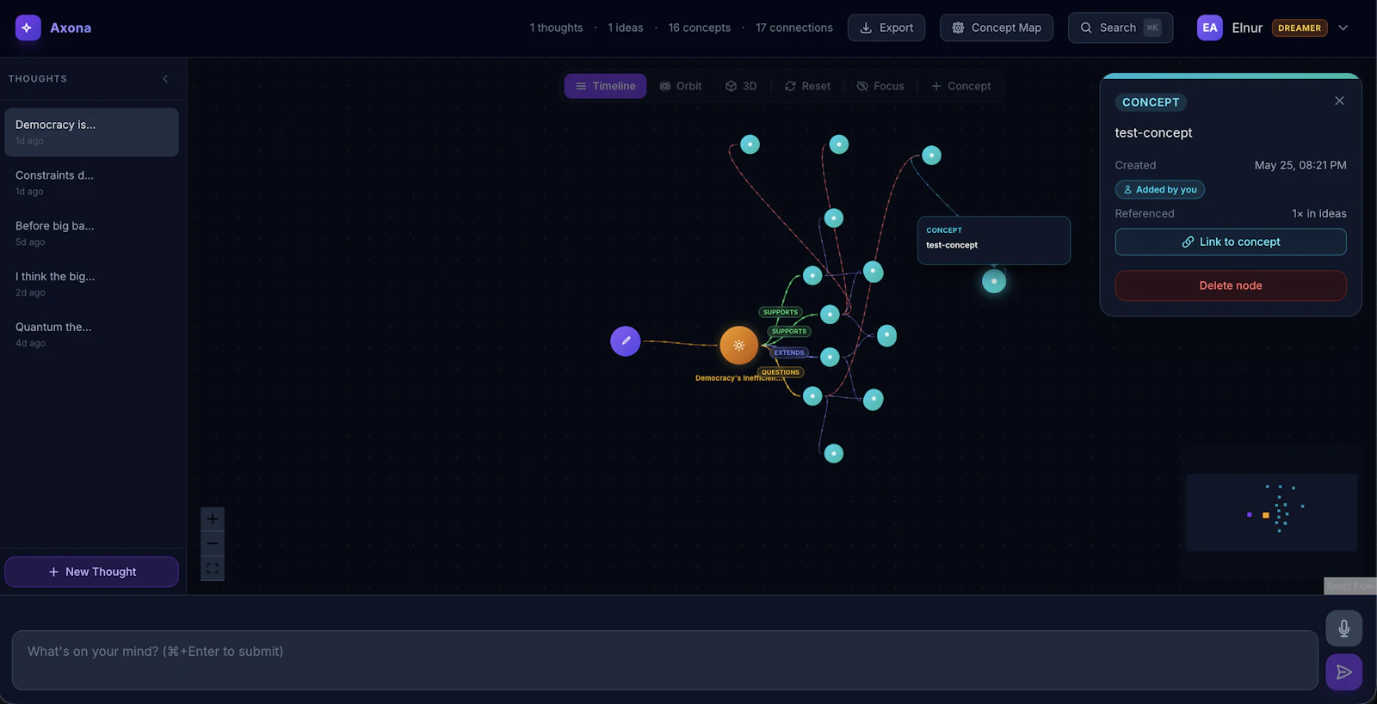Select the highlighted test-concept node circle
The width and height of the screenshot is (1377, 704).
click(994, 281)
